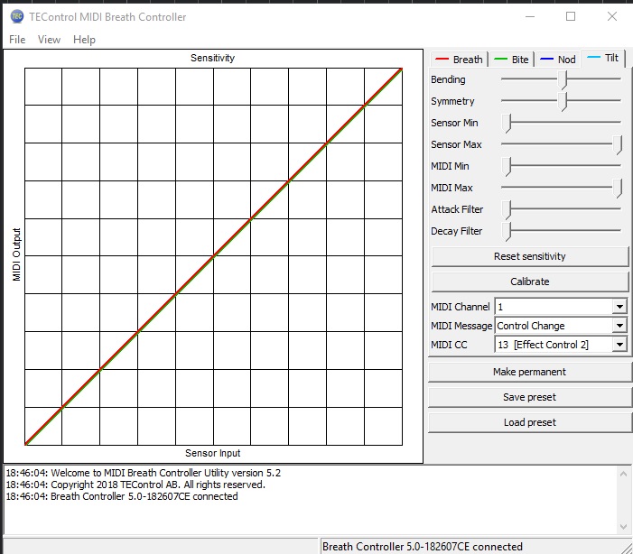This screenshot has width=633, height=554.
Task: Click the Load preset button
Action: (530, 422)
